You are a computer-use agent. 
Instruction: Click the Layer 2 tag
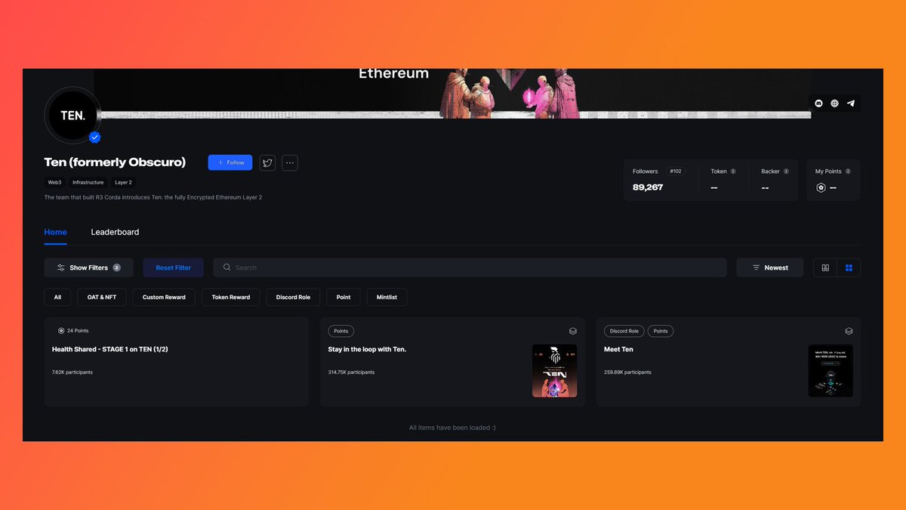tap(123, 182)
